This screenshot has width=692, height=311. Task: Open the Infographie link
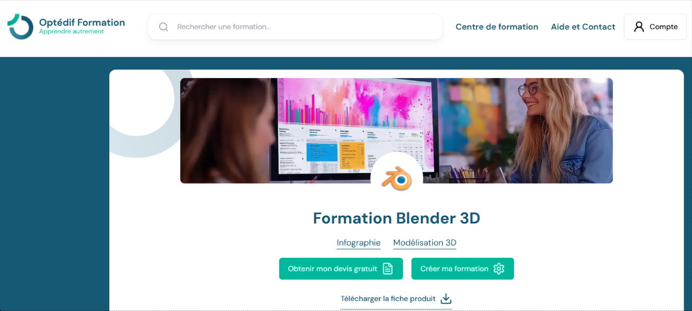tap(358, 242)
